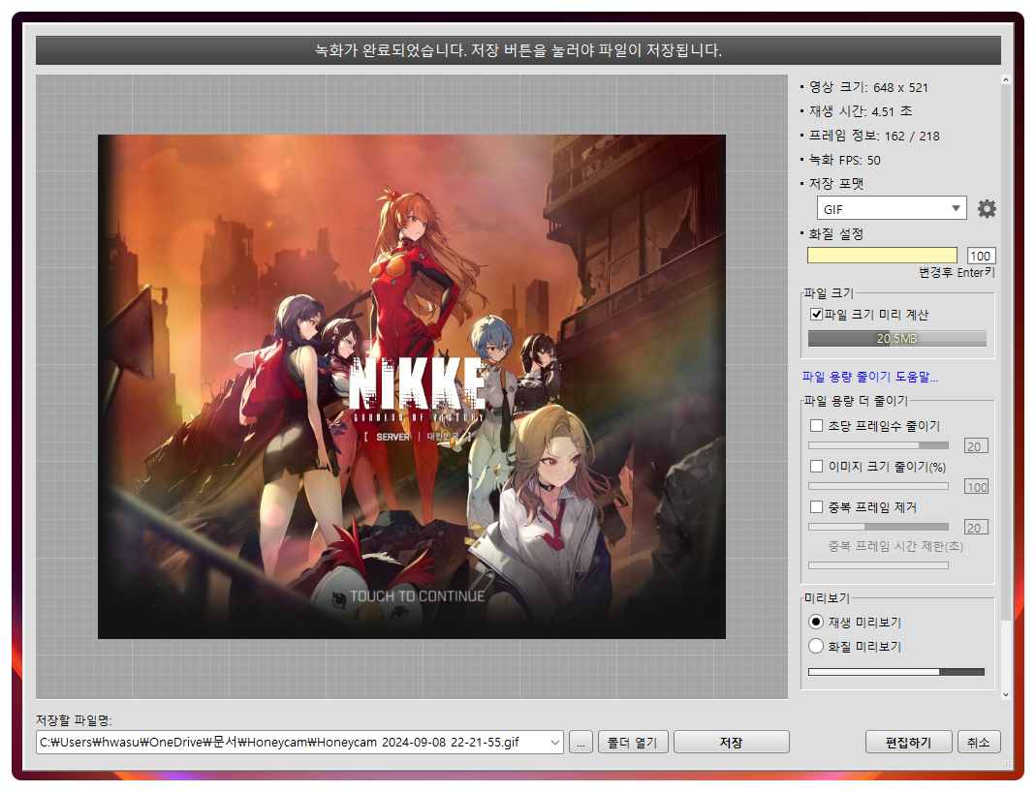Click the 녹화 FPS: 50 text
Screen dimensions: 1036x792
click(844, 160)
